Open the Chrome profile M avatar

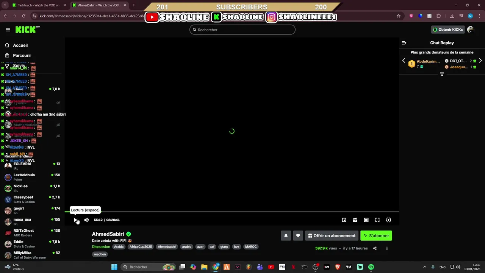click(x=470, y=16)
